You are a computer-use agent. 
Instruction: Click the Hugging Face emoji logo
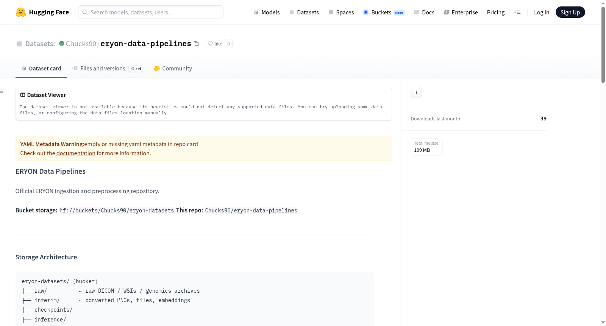coord(21,12)
